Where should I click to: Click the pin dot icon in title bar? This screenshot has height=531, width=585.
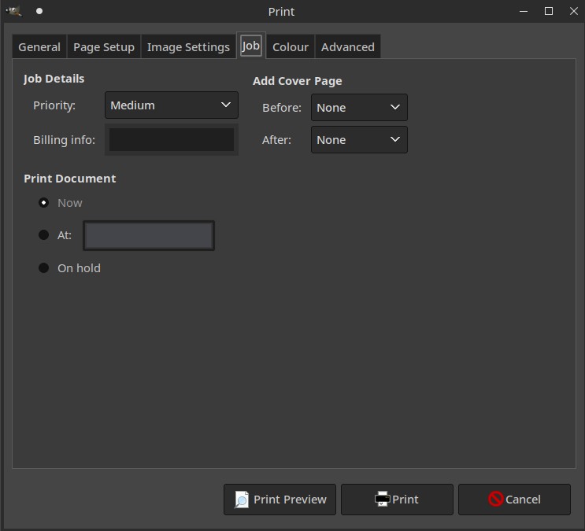click(39, 11)
